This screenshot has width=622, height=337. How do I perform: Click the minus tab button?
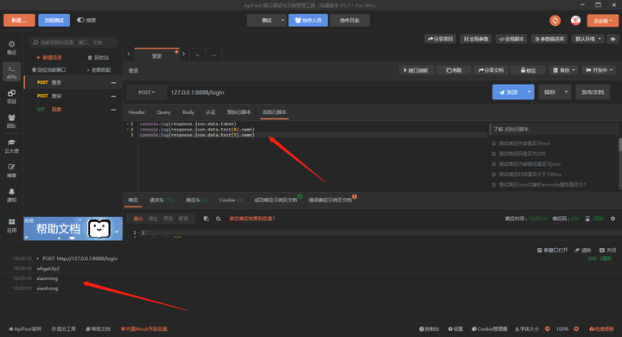point(214,55)
